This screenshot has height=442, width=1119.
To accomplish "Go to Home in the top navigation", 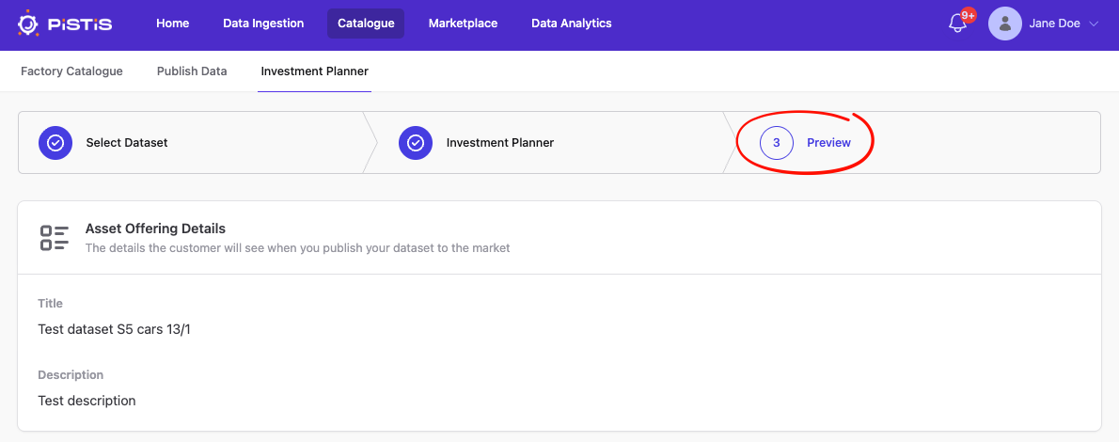I will pyautogui.click(x=173, y=24).
